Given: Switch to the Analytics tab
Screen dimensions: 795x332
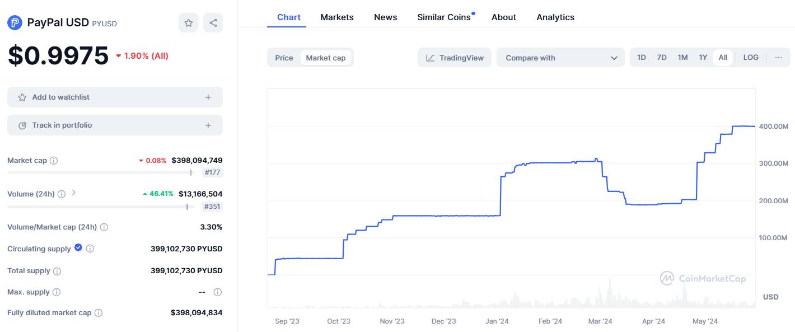Looking at the screenshot, I should click(x=555, y=17).
